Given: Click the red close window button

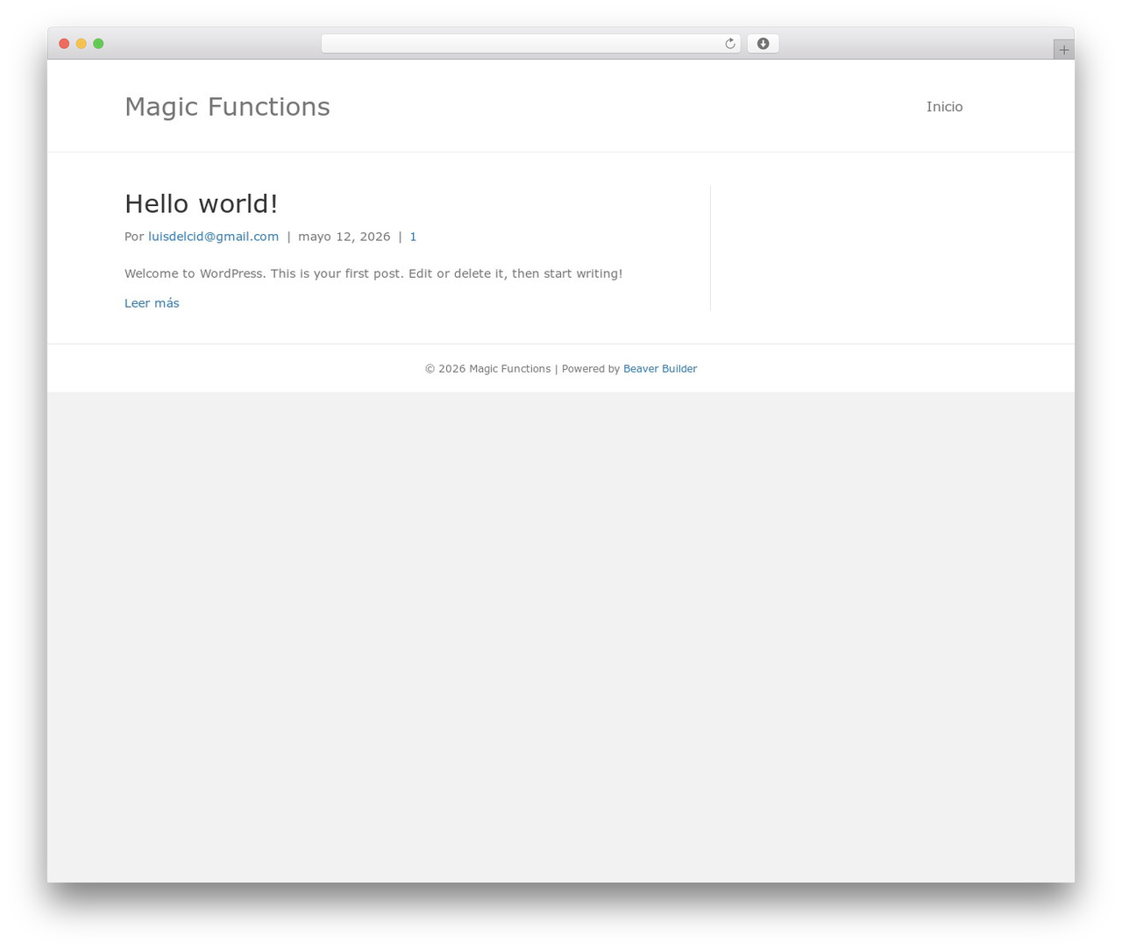Looking at the screenshot, I should tap(64, 44).
